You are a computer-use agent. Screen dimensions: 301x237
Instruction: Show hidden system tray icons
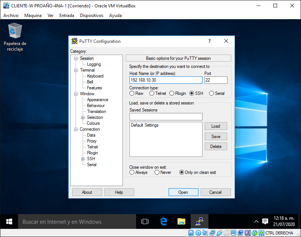[x=256, y=221]
